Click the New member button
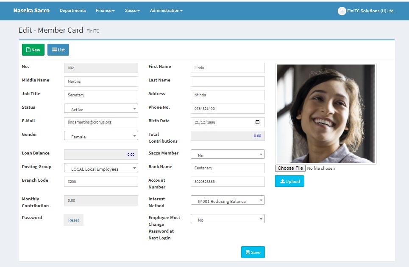Viewport: 409px width, 267px height. pos(33,50)
